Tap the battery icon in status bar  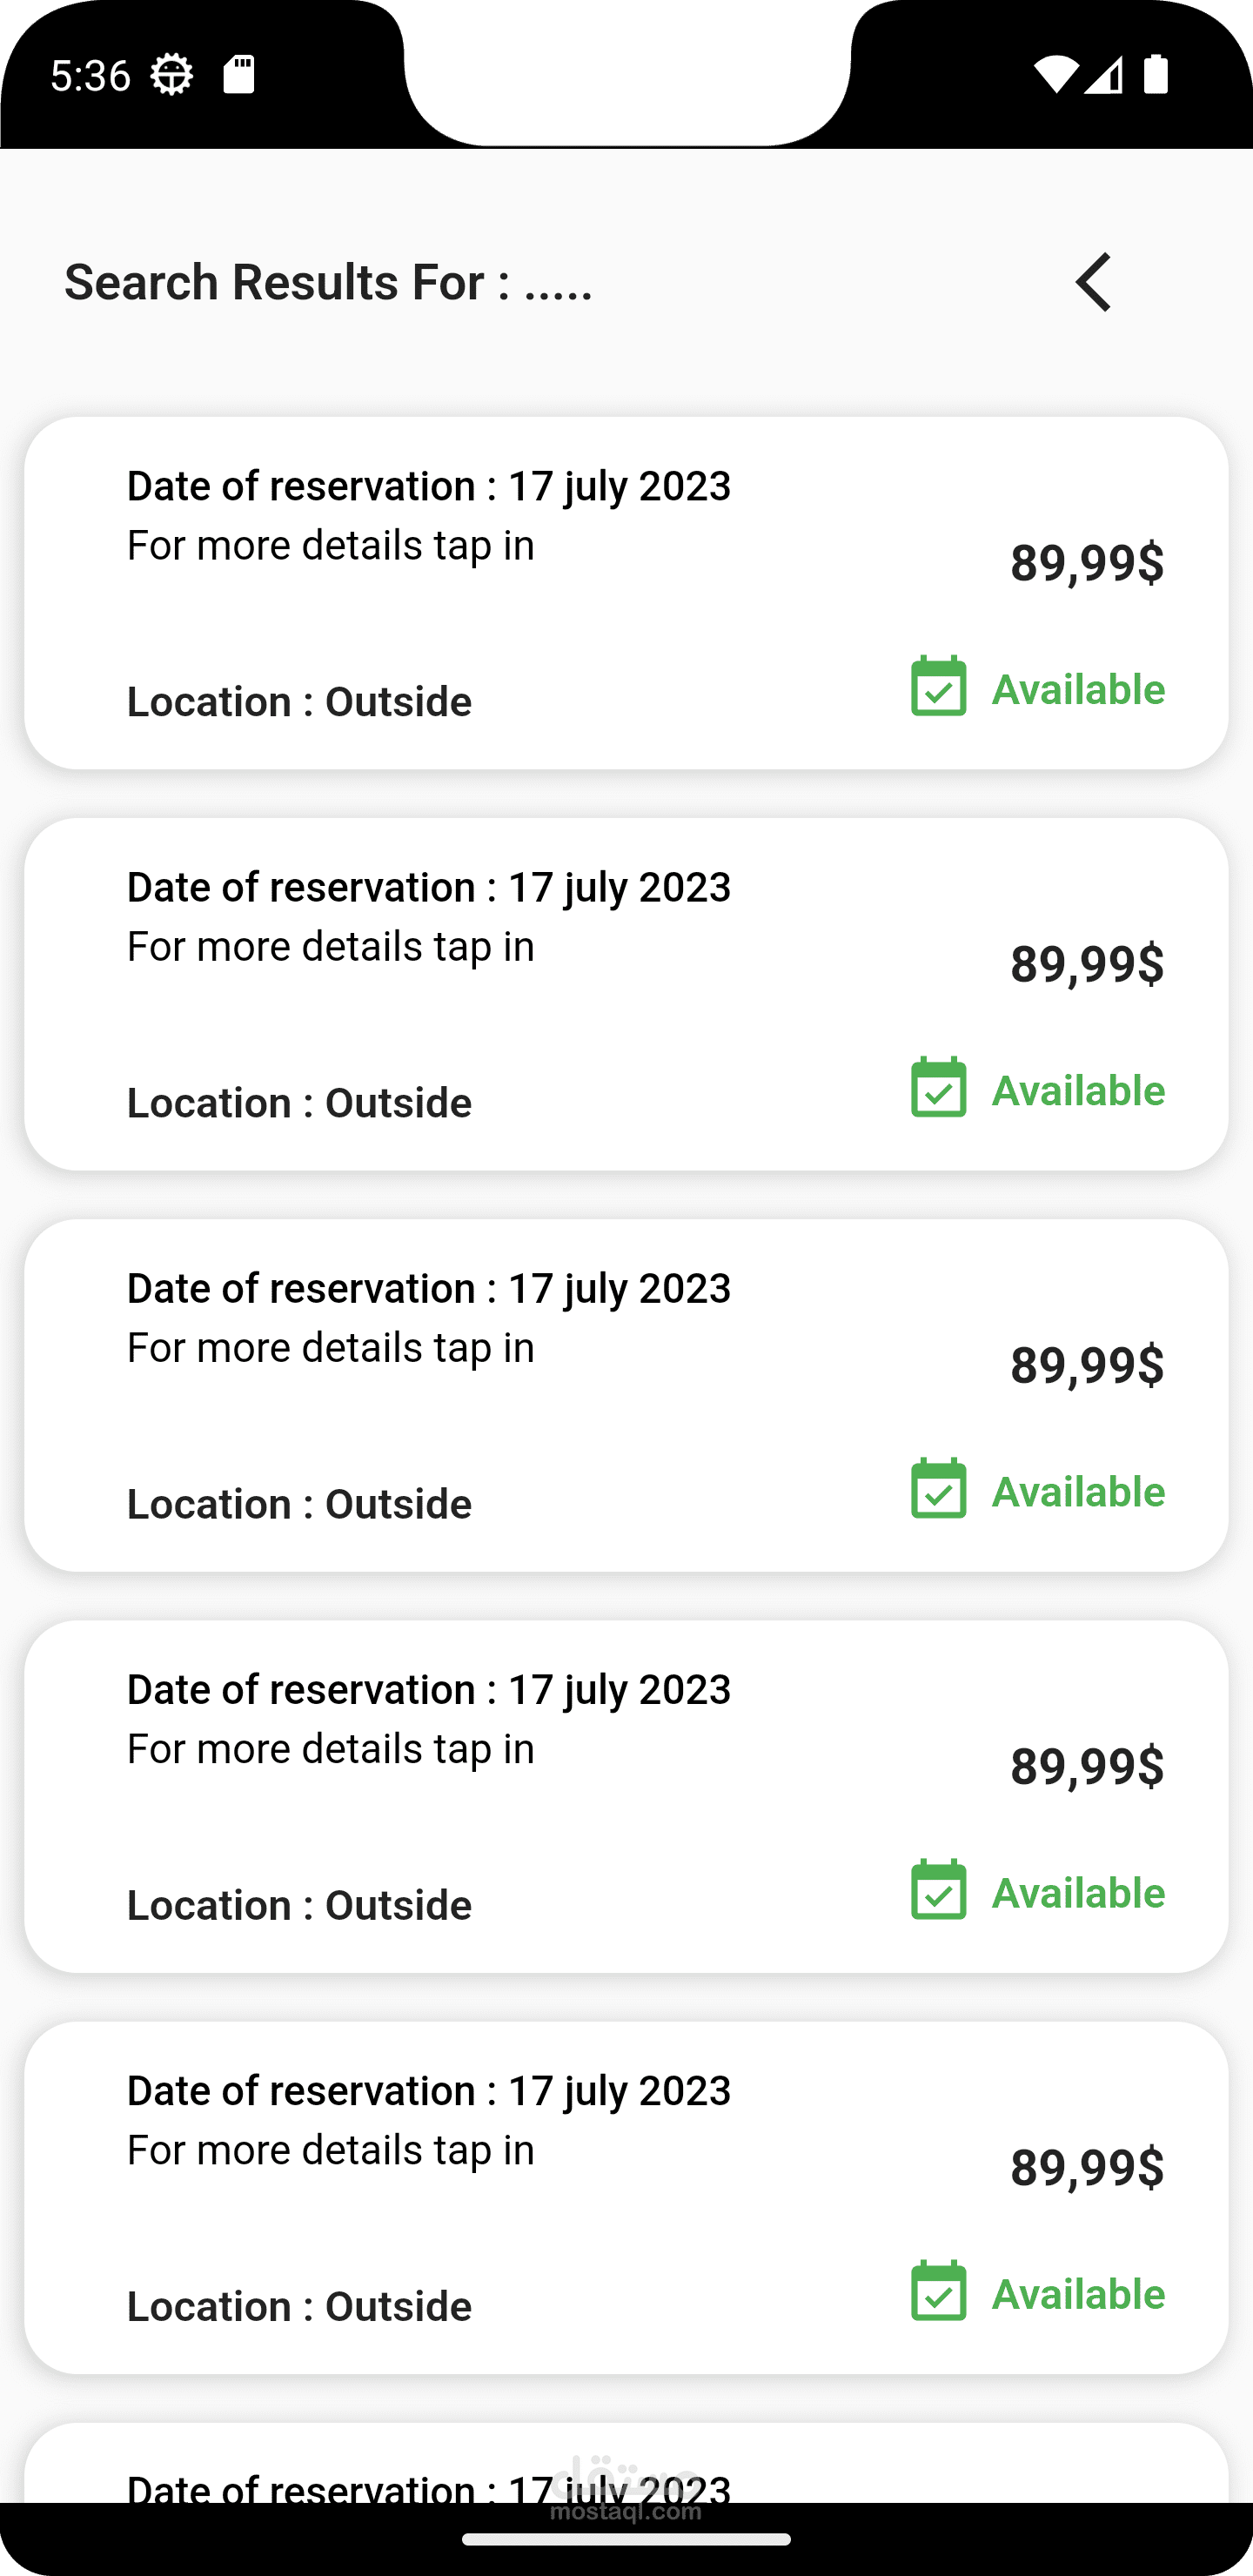(1156, 75)
